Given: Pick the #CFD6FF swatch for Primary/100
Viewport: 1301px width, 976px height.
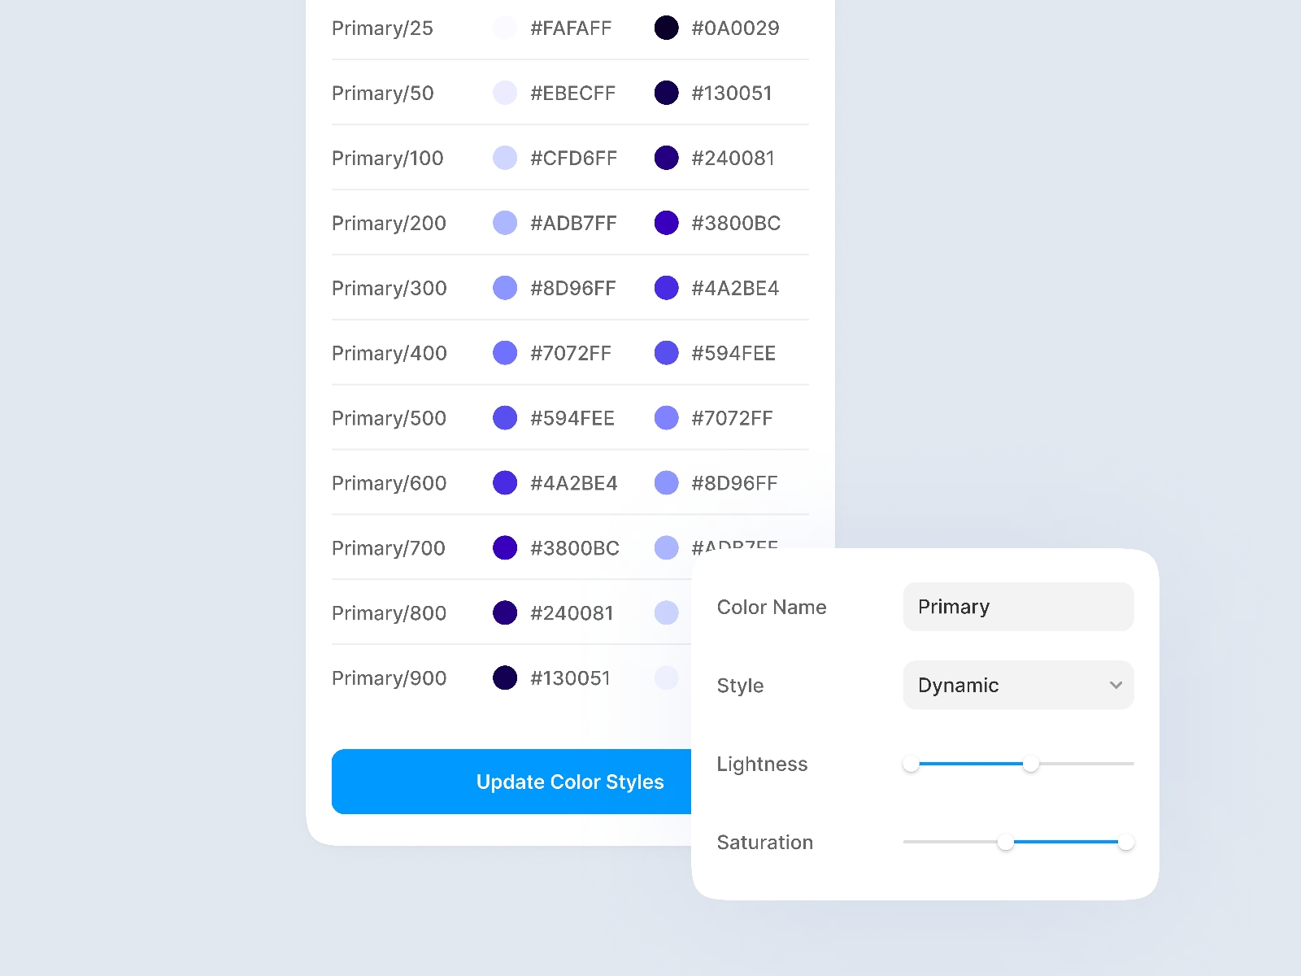Looking at the screenshot, I should (x=505, y=158).
